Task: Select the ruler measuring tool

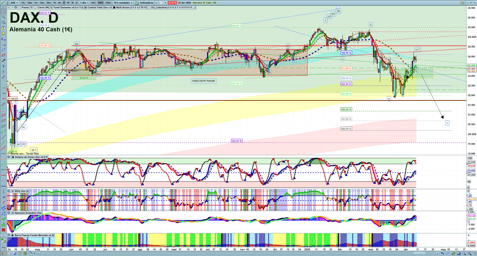Action: pos(3,104)
